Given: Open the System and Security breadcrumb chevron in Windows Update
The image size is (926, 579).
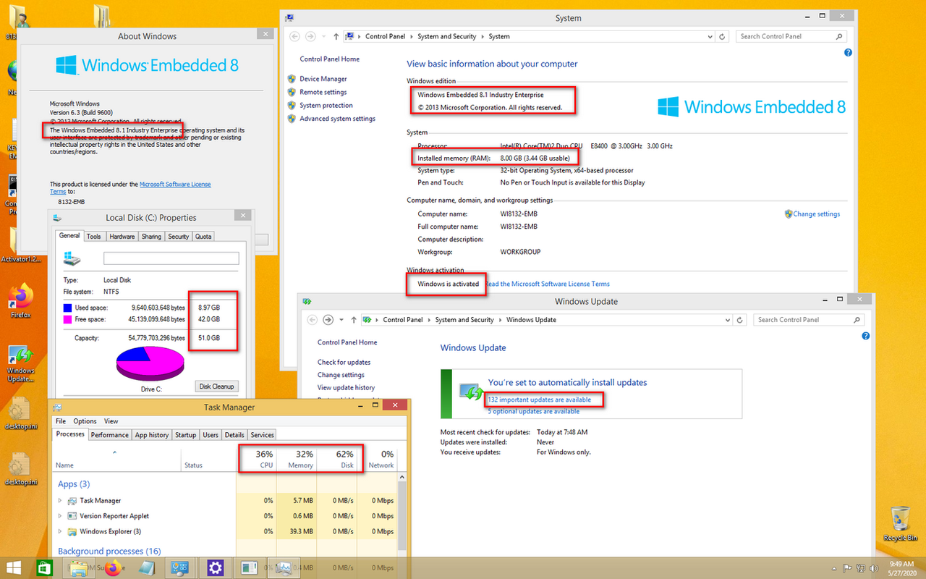Looking at the screenshot, I should click(500, 319).
